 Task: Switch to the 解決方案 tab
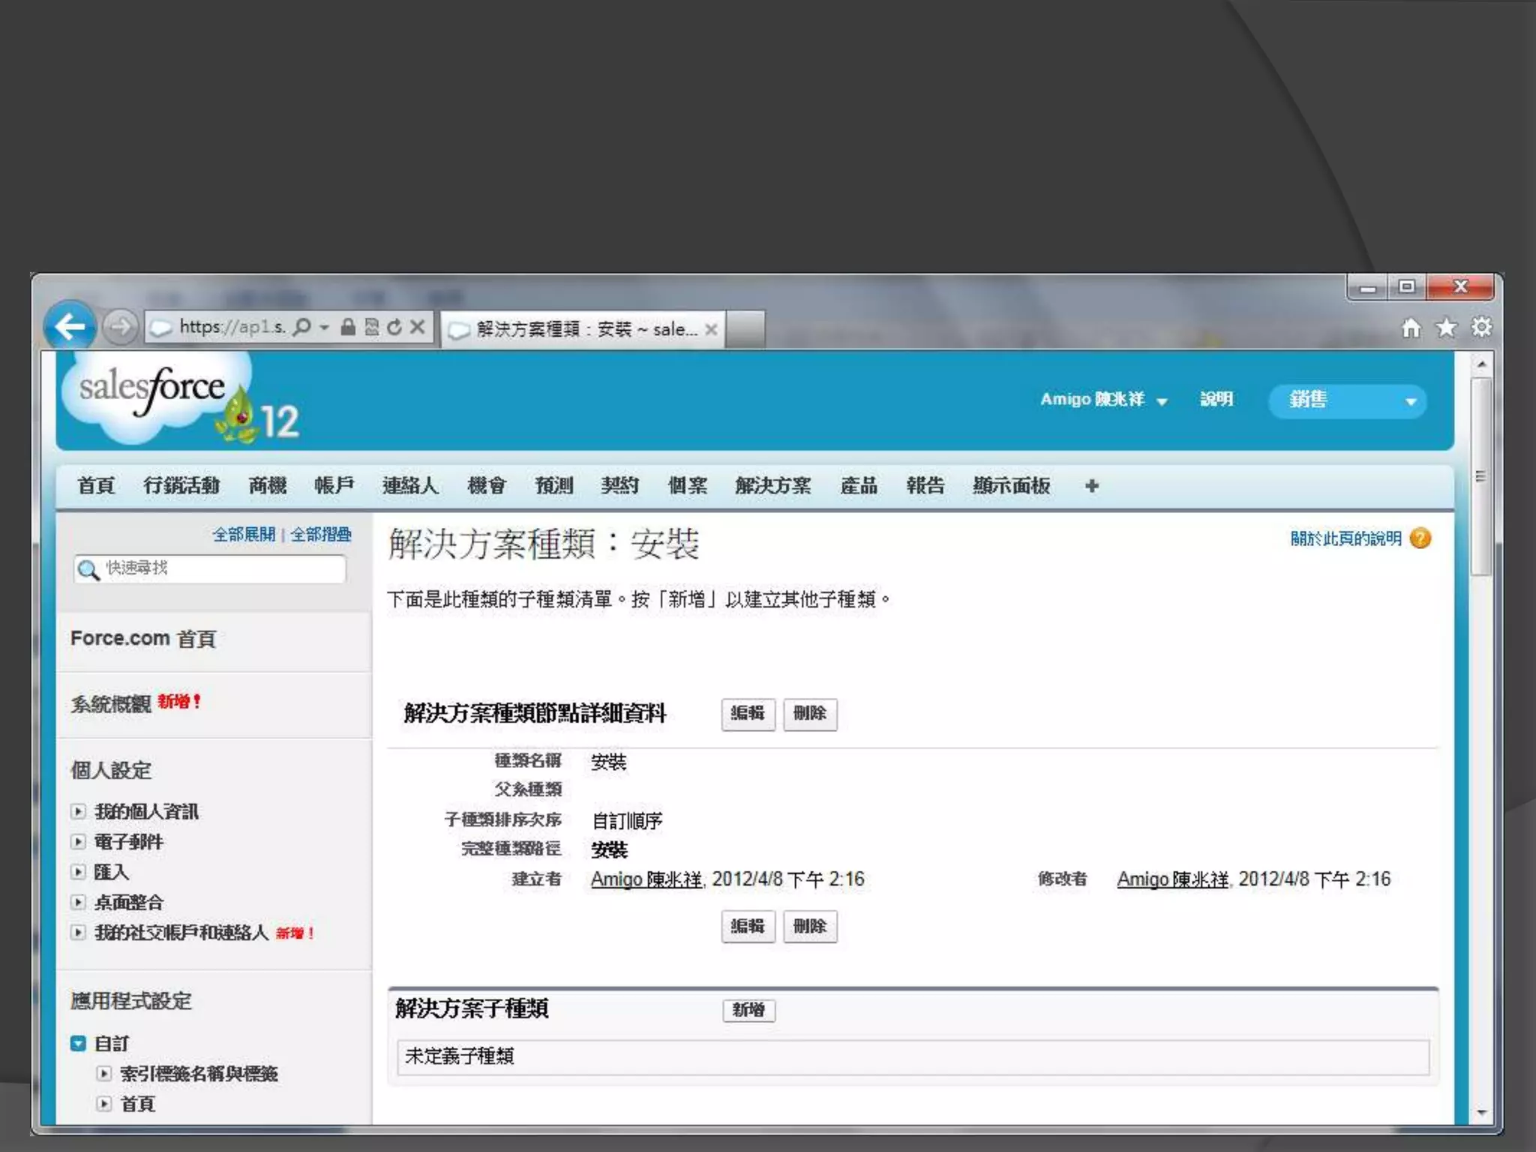click(772, 486)
